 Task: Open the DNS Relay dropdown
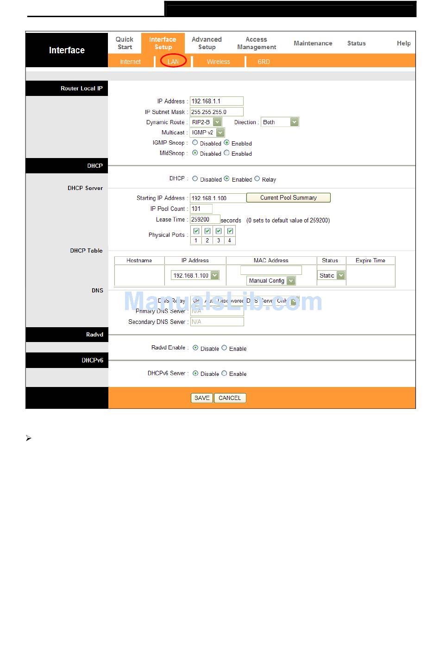(245, 301)
